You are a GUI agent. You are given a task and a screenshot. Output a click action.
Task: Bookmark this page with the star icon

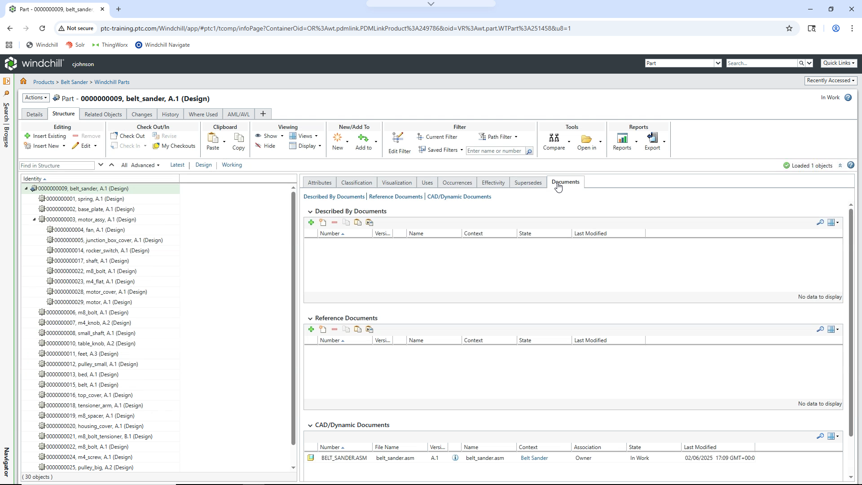click(789, 28)
